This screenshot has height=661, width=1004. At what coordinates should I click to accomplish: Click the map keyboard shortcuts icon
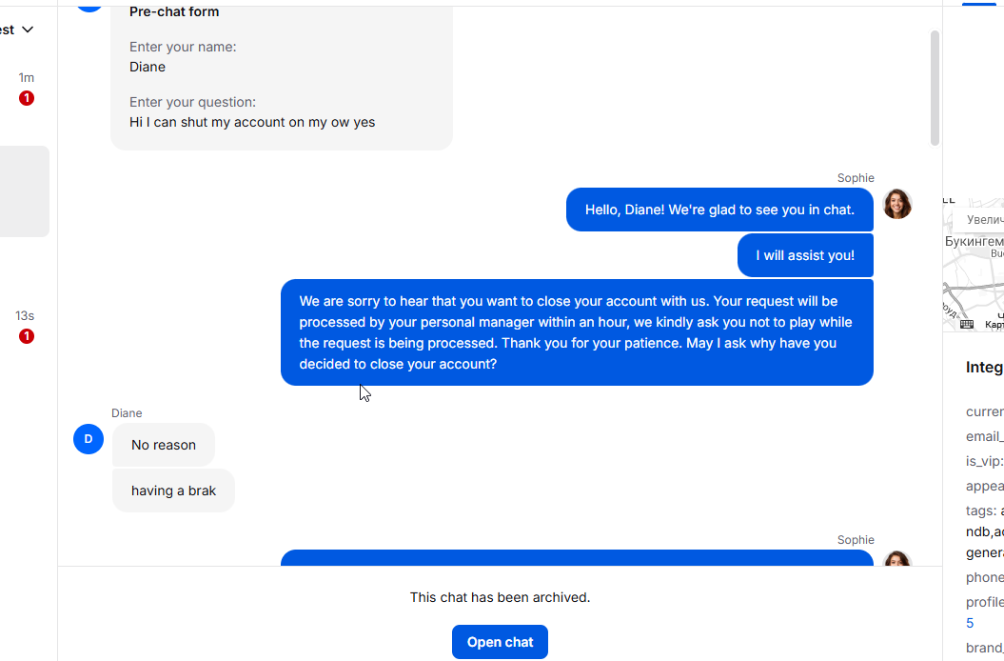(x=967, y=325)
